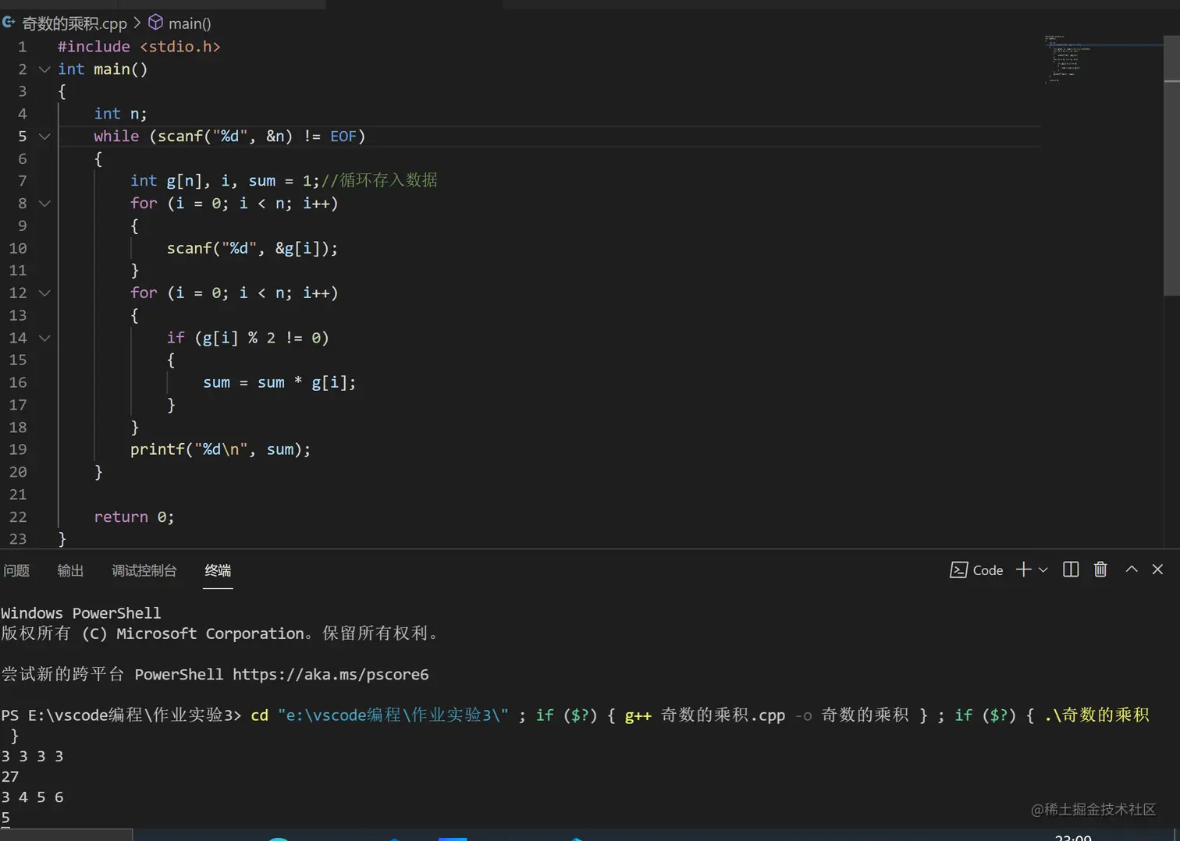Screen dimensions: 1180x841
Task: Open the 输出 panel tab
Action: pyautogui.click(x=70, y=570)
